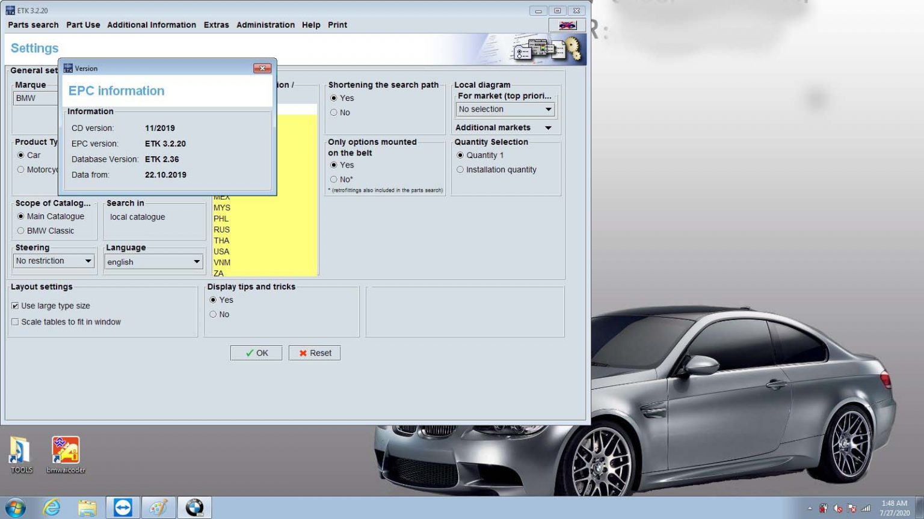Launch Internet Explorer from the taskbar
Image resolution: width=924 pixels, height=519 pixels.
click(52, 507)
